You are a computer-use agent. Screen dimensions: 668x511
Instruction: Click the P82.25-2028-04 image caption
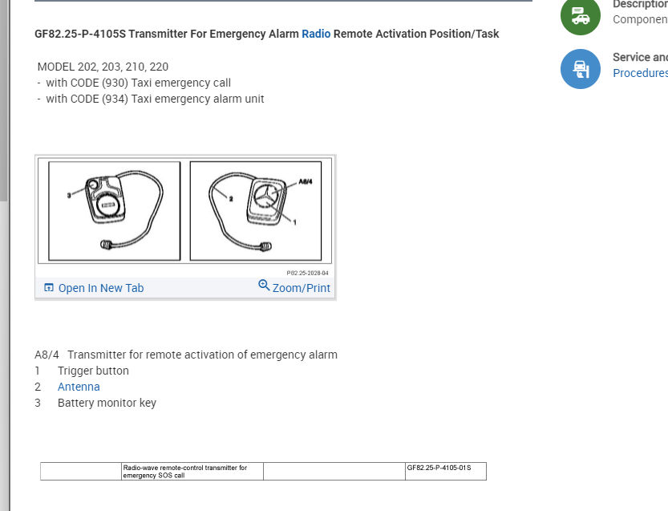(x=307, y=273)
